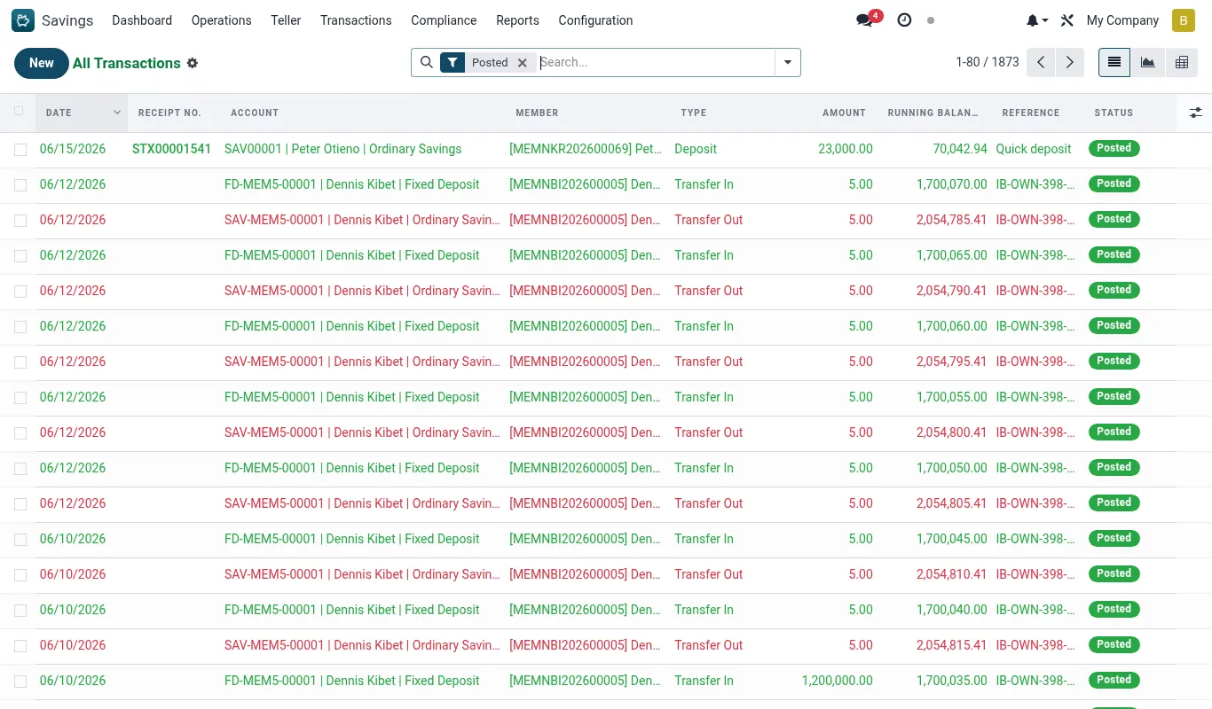Open the developer tools wrench icon

pos(1067,20)
